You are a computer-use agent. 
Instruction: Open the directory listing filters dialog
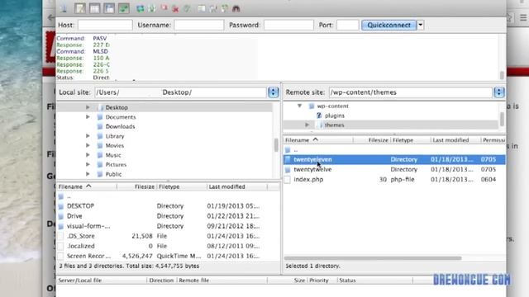click(x=202, y=9)
